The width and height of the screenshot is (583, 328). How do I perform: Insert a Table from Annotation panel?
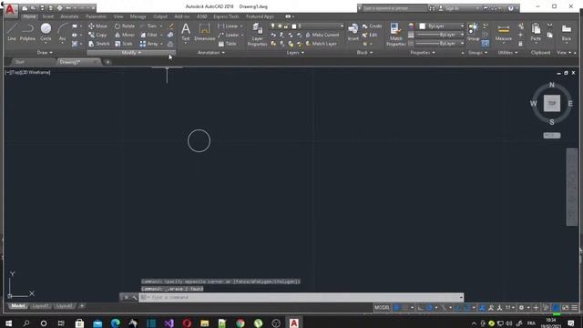(x=227, y=44)
